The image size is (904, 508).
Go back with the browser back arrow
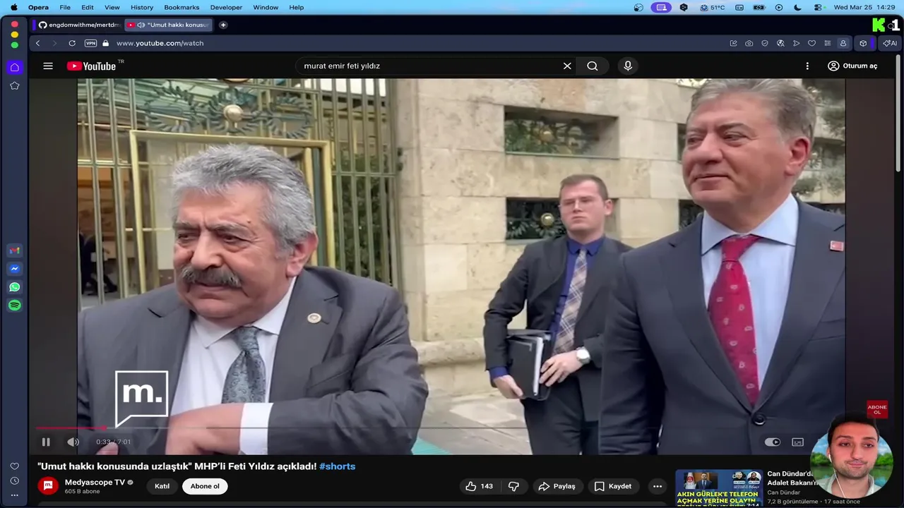(38, 43)
